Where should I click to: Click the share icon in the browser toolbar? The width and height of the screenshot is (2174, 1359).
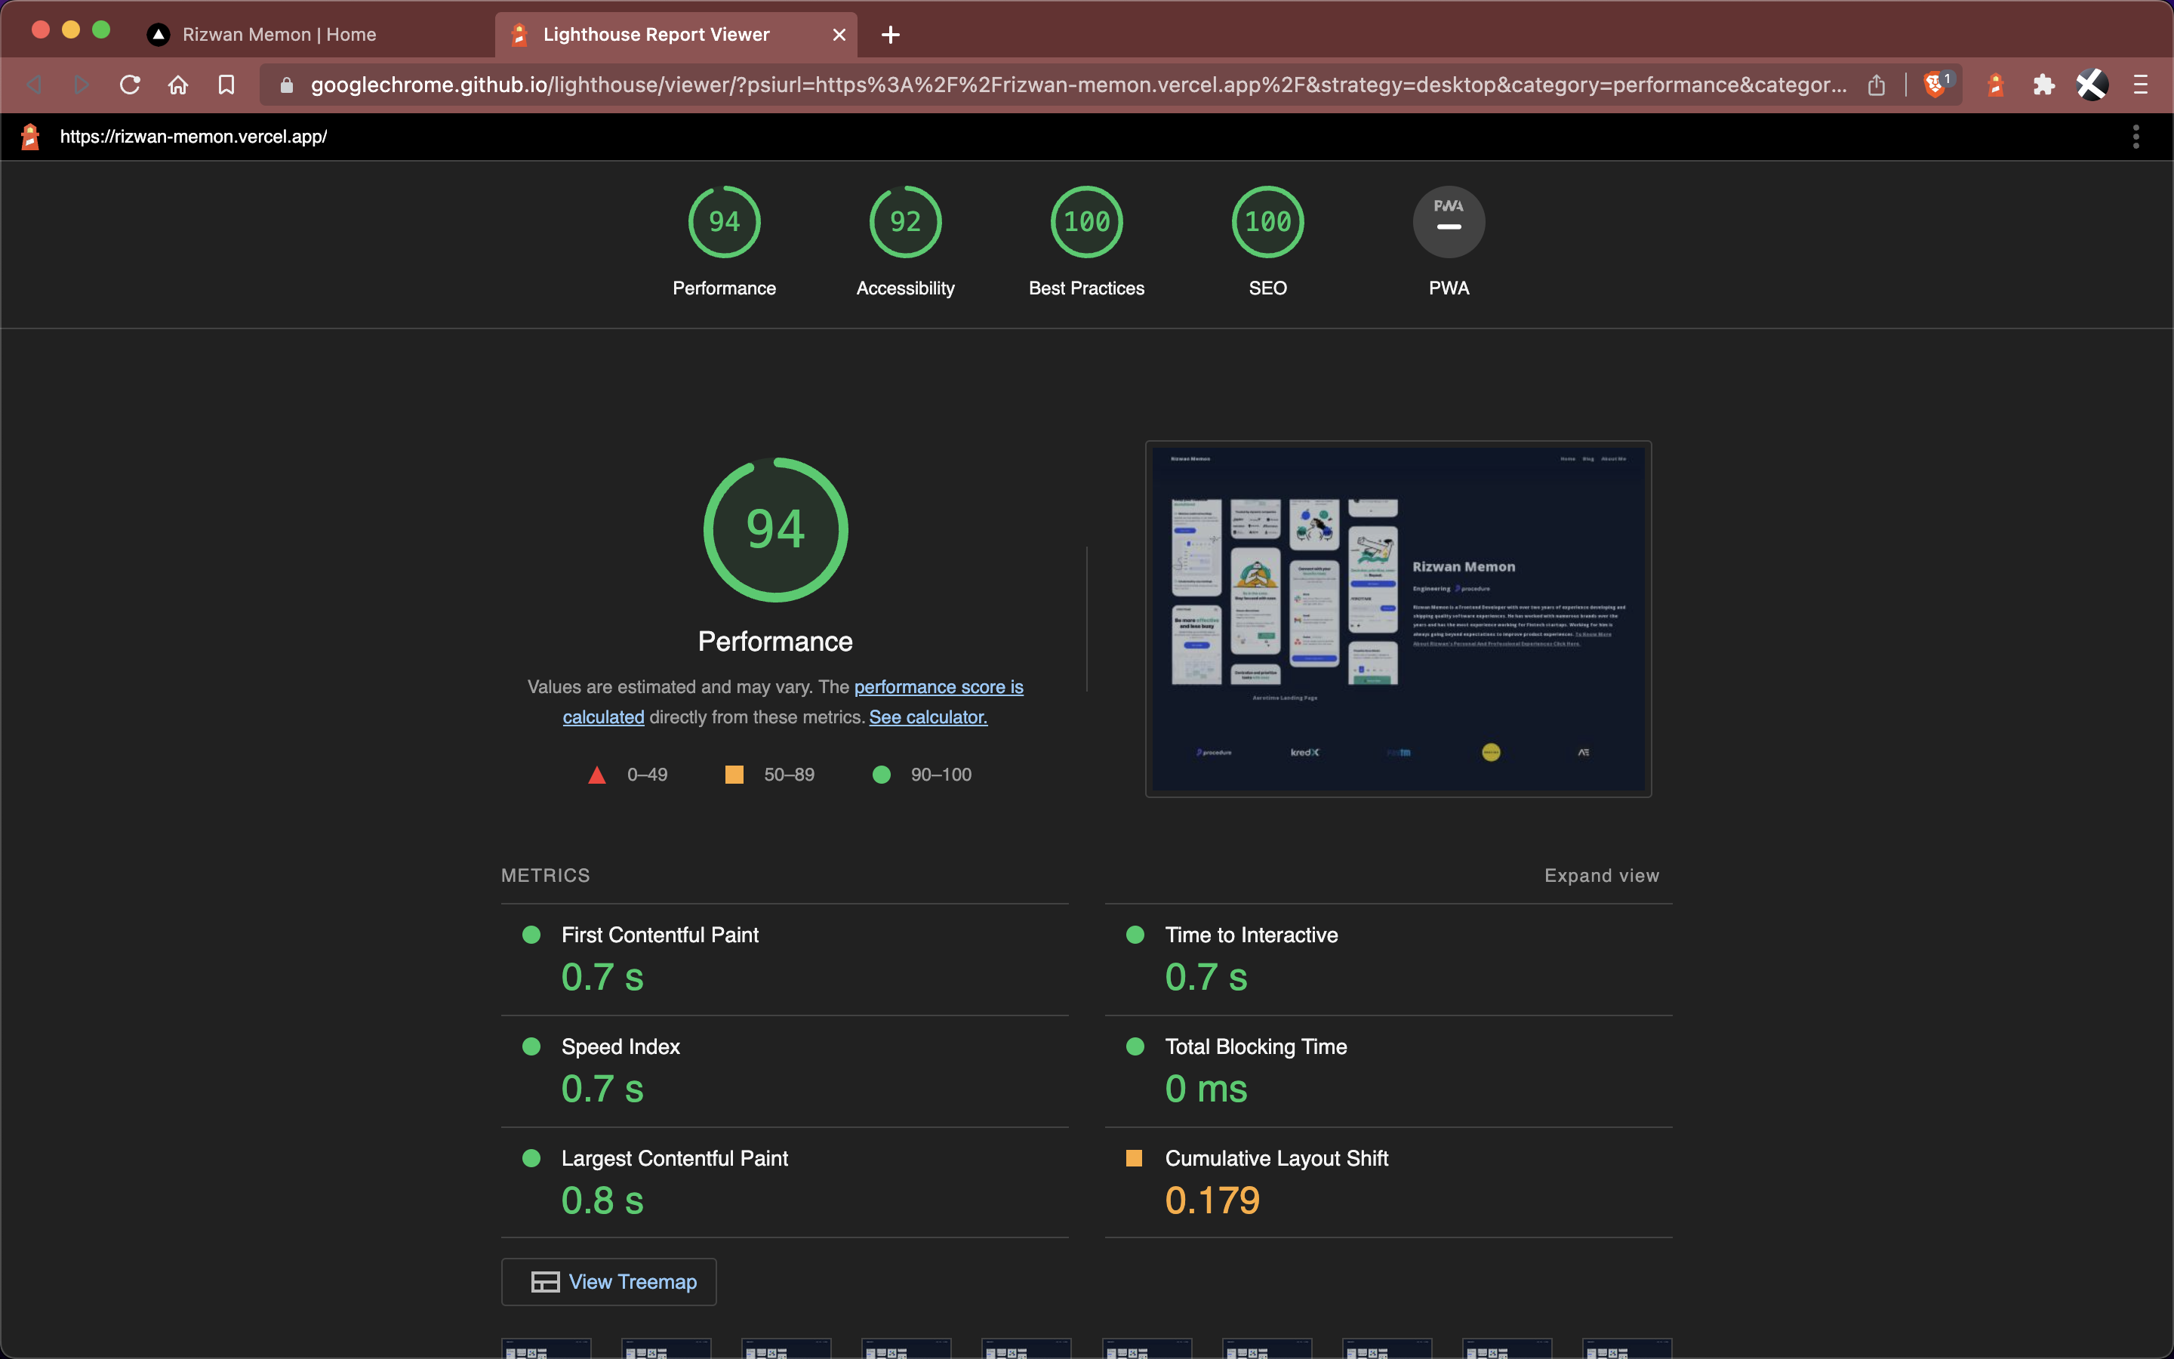pyautogui.click(x=1877, y=85)
